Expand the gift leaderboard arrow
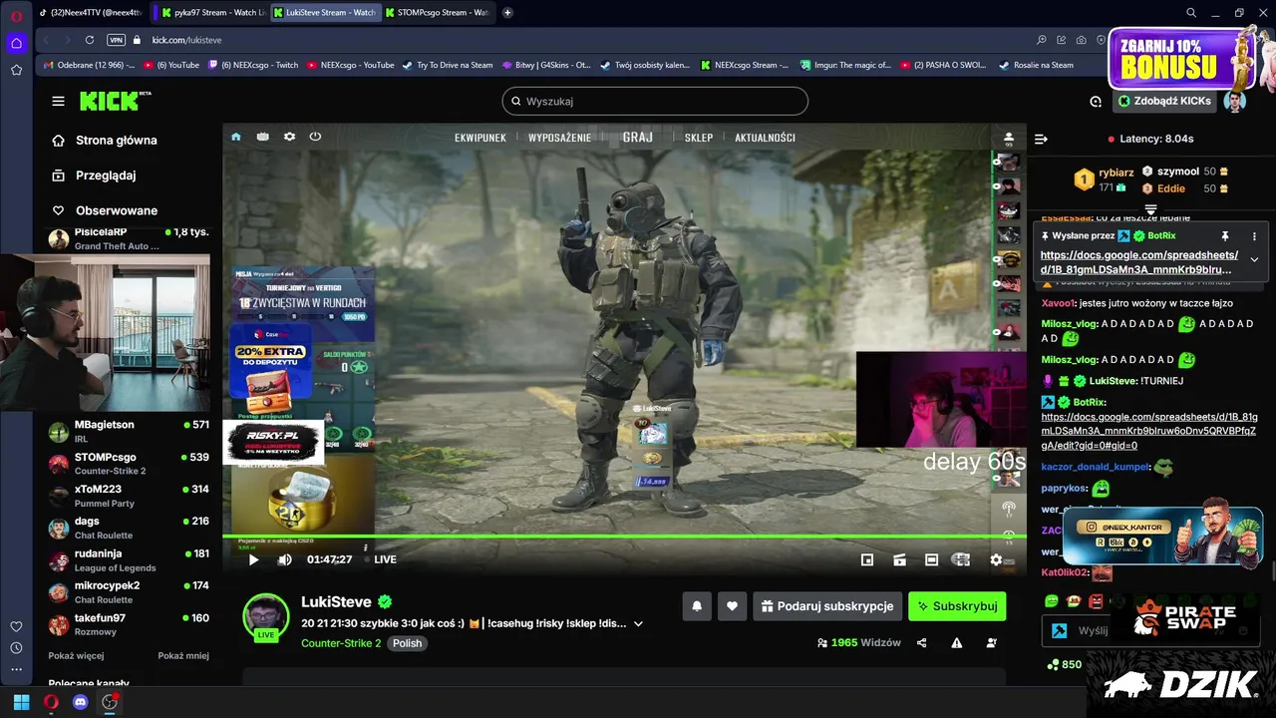 [x=1150, y=209]
